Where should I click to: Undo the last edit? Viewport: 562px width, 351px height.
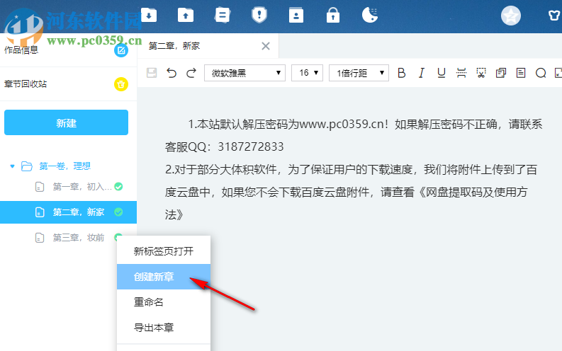[x=172, y=73]
